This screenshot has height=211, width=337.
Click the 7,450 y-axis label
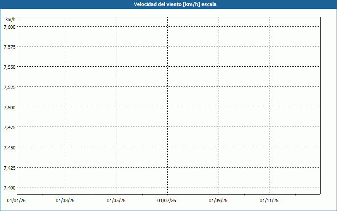pos(9,148)
